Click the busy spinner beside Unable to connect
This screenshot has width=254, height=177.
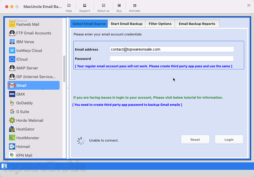(x=81, y=141)
